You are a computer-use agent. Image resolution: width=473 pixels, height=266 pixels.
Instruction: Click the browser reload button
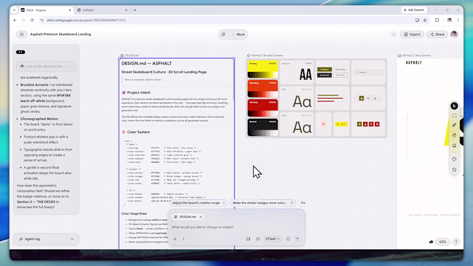(x=32, y=20)
